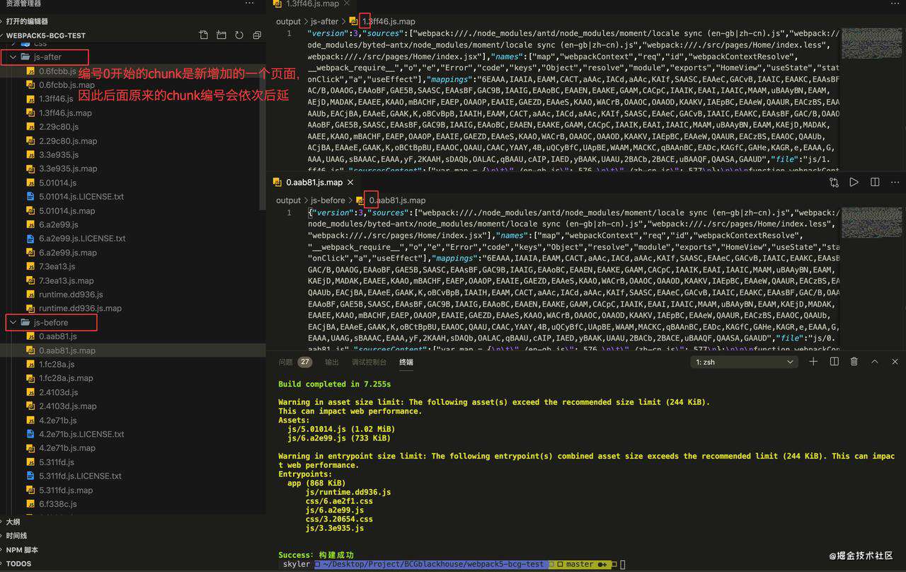Open the 1: zsh terminal selector dropdown
The width and height of the screenshot is (906, 572).
tap(745, 362)
